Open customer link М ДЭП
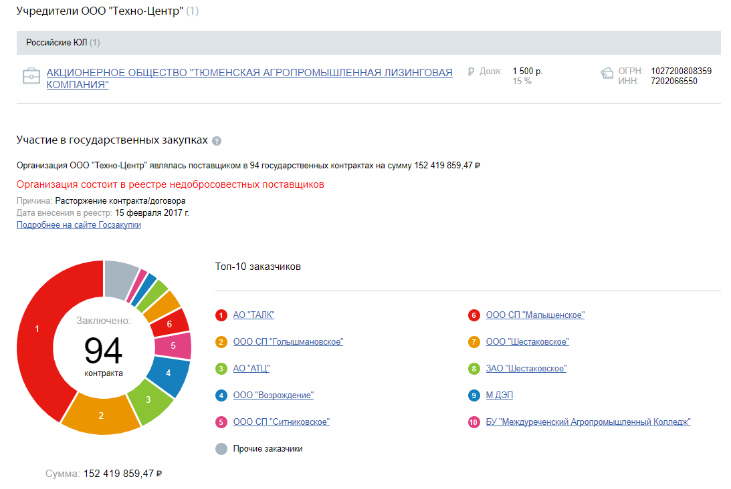Viewport: 731px width, 489px height. (x=500, y=395)
